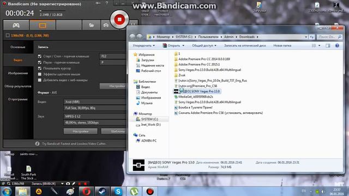The width and height of the screenshot is (349, 196).
Task: Open the О программе tab
Action: (18, 99)
